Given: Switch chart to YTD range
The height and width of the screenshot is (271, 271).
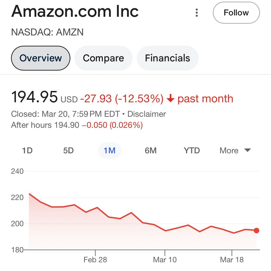Looking at the screenshot, I should [x=192, y=151].
